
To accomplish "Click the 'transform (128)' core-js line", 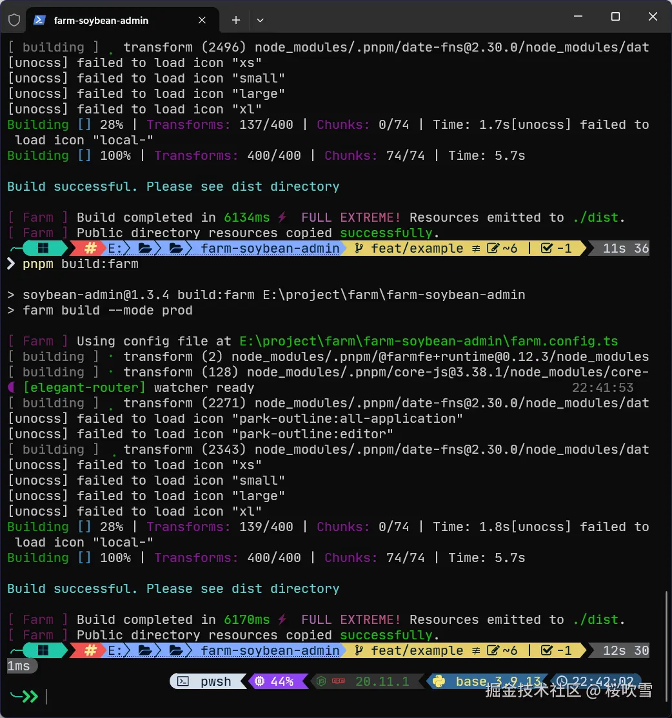I will pos(386,372).
